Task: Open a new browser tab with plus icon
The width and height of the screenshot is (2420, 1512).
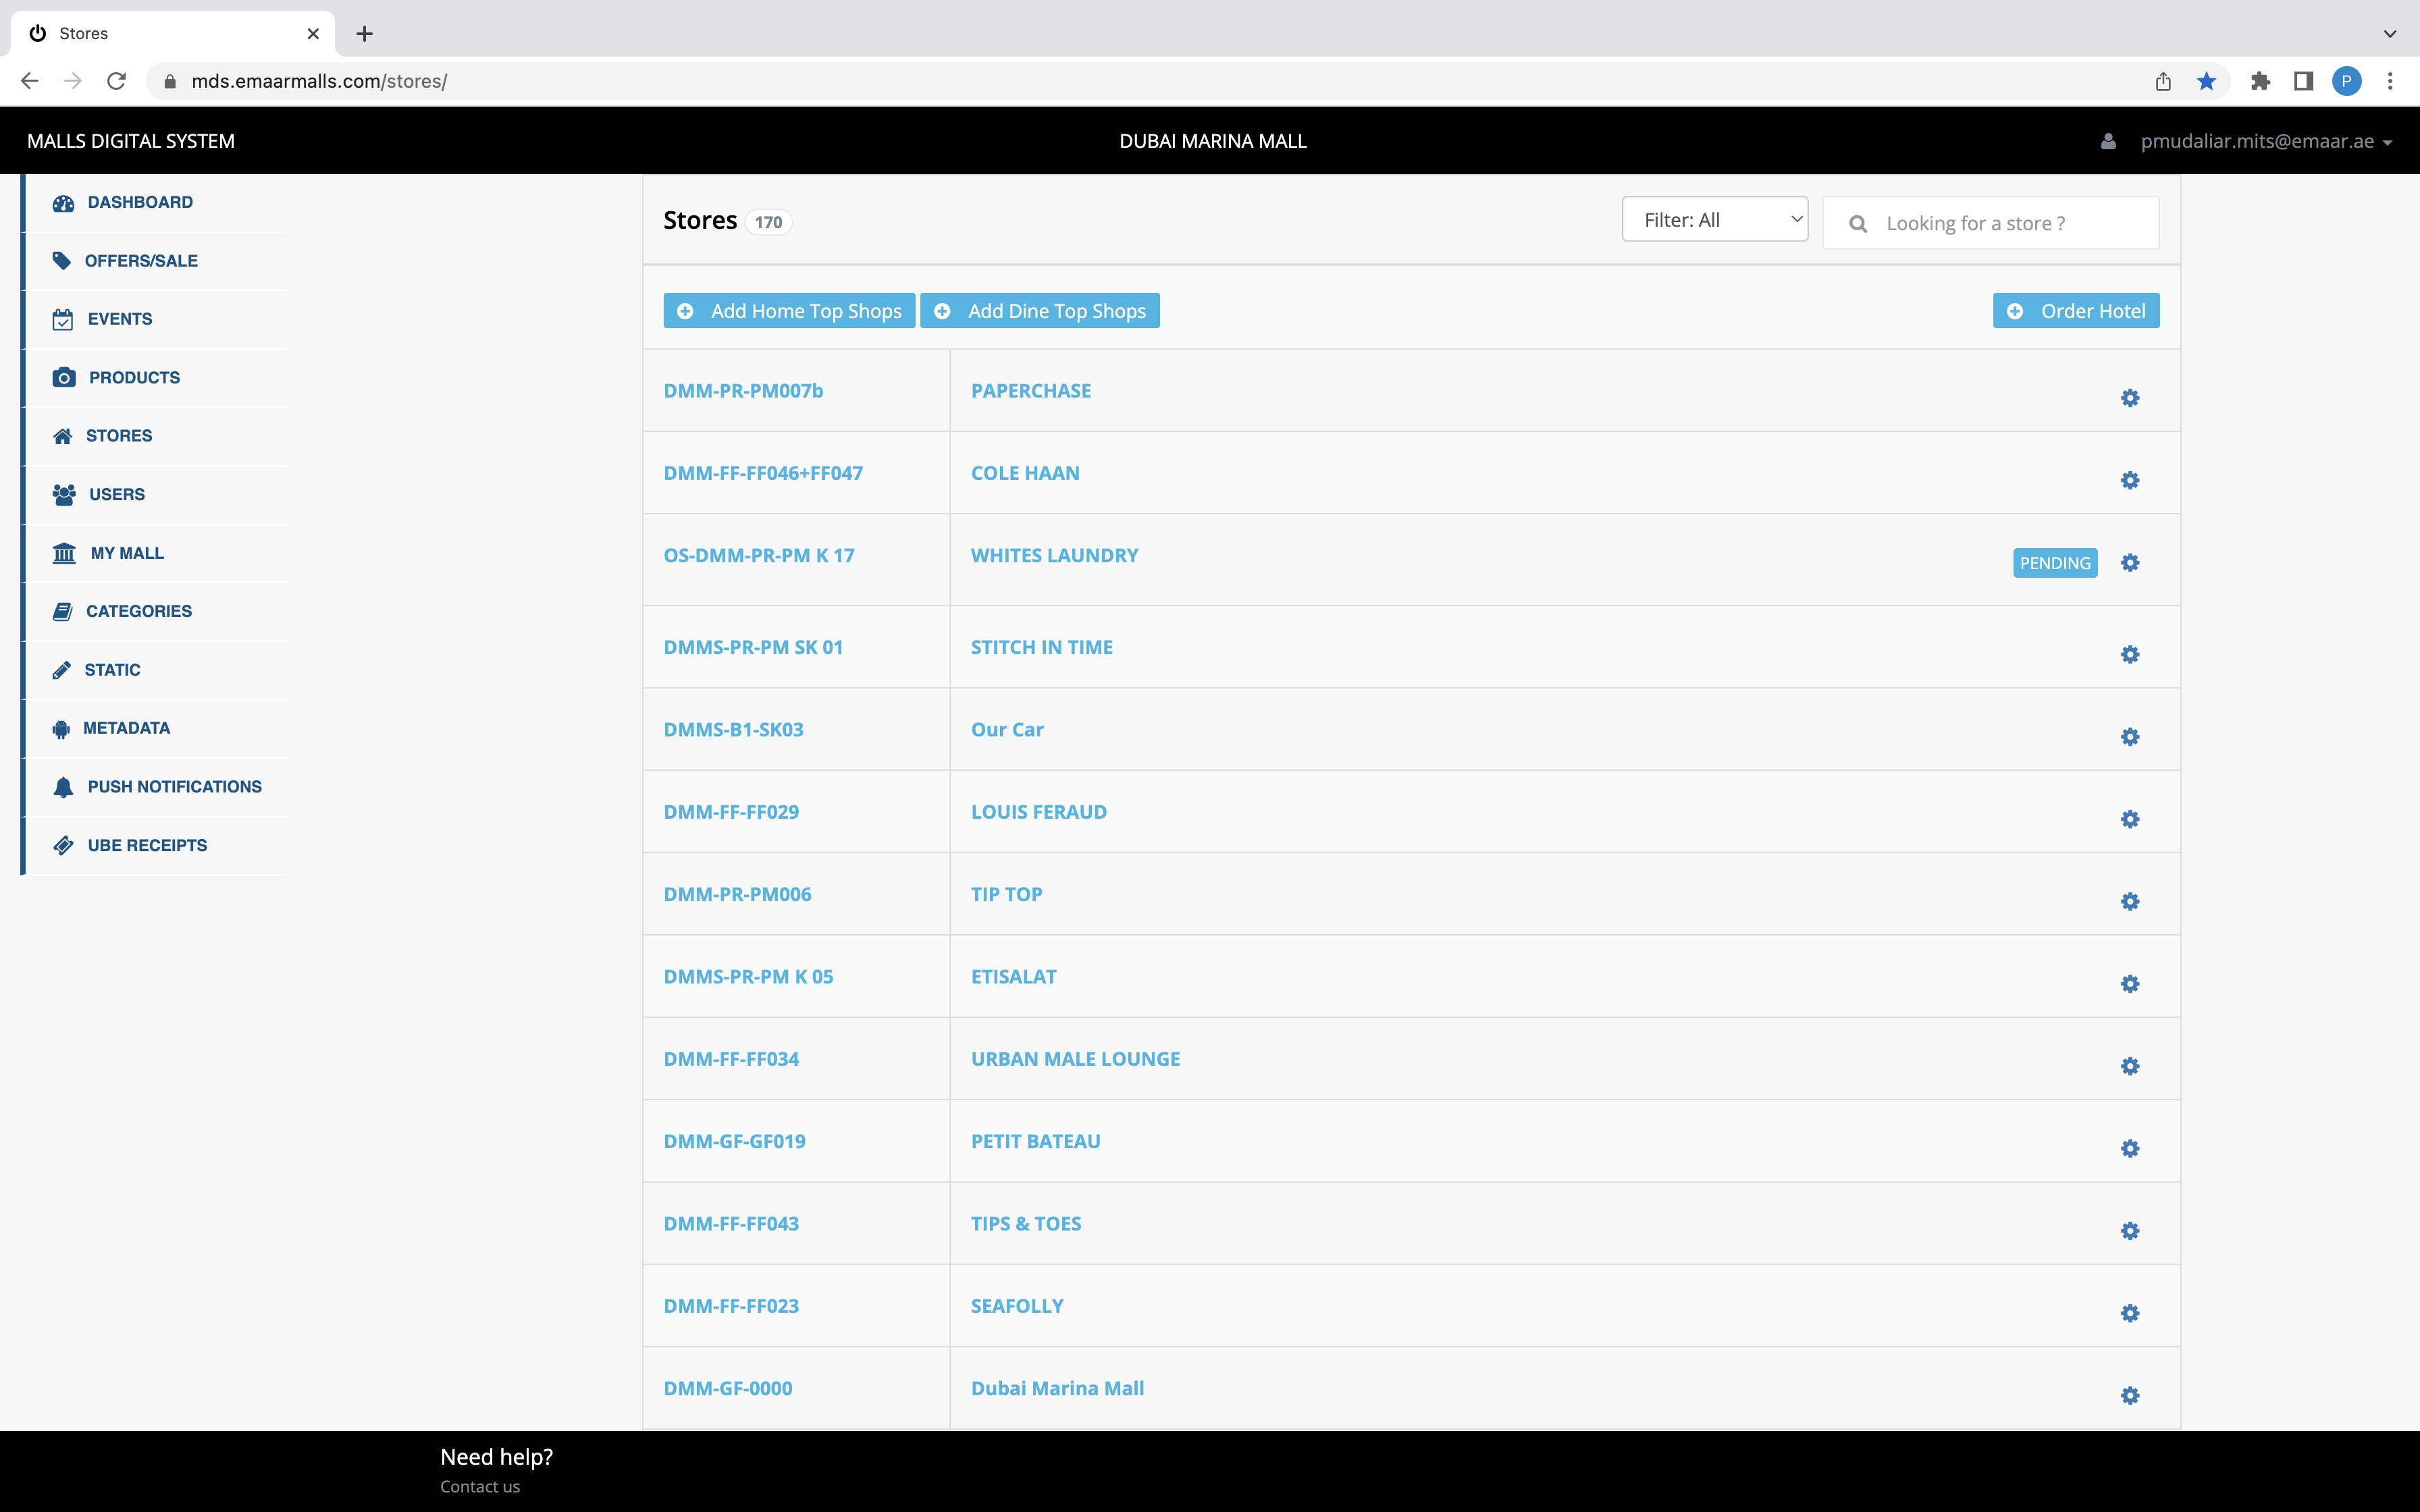Action: pyautogui.click(x=365, y=34)
